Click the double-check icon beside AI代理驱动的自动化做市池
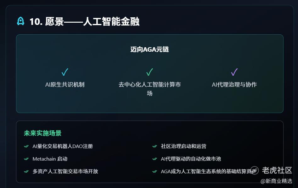 (x=155, y=159)
